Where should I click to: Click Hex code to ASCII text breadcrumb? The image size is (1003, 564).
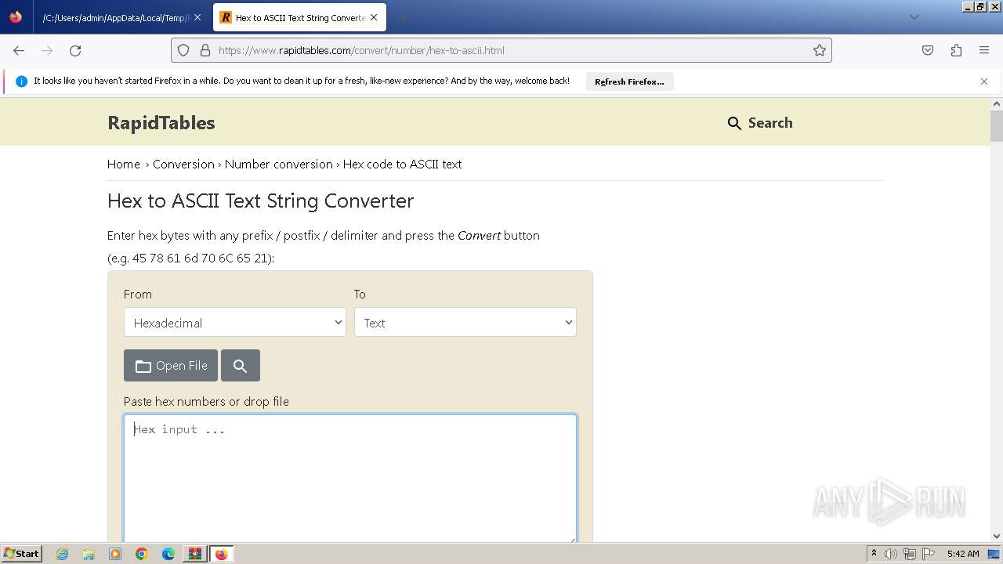click(x=402, y=164)
